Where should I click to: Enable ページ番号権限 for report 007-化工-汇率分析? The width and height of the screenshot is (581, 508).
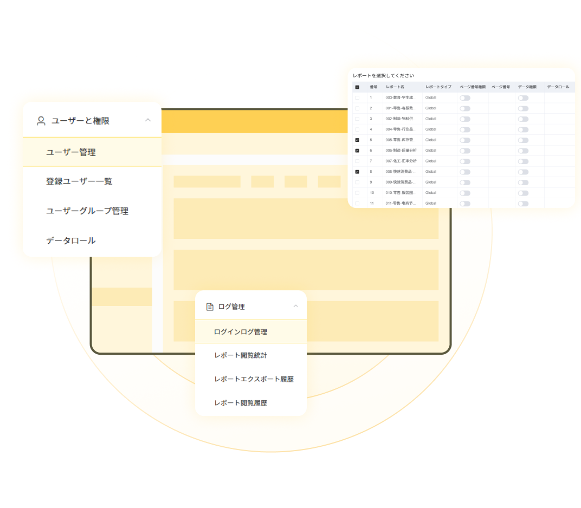(464, 161)
